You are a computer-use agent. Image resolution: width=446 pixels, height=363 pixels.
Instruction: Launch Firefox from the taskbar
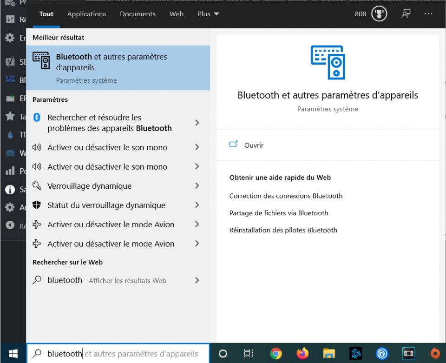[302, 354]
